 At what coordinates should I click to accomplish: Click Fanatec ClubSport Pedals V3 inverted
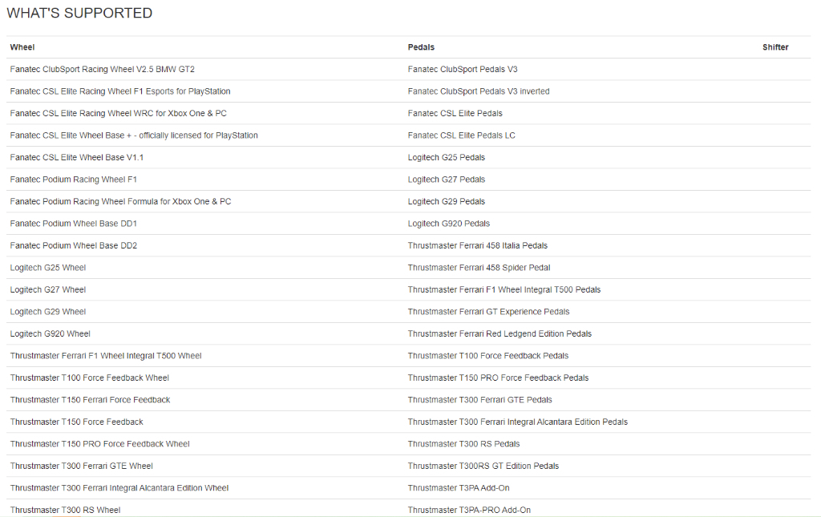[x=479, y=91]
